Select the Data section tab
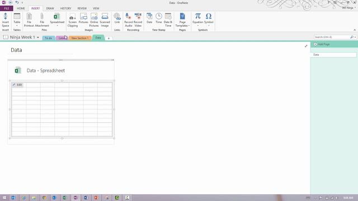 pyautogui.click(x=98, y=37)
